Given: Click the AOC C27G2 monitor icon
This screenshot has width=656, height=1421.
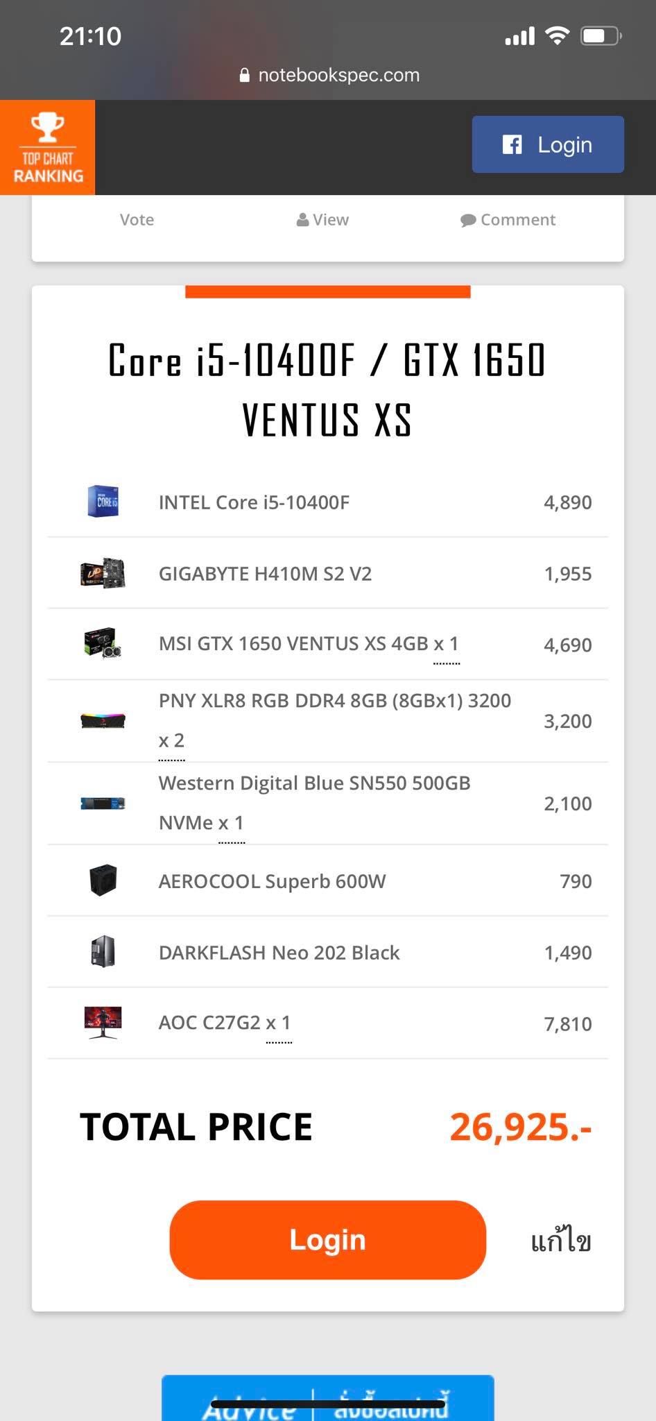Looking at the screenshot, I should coord(103,1023).
